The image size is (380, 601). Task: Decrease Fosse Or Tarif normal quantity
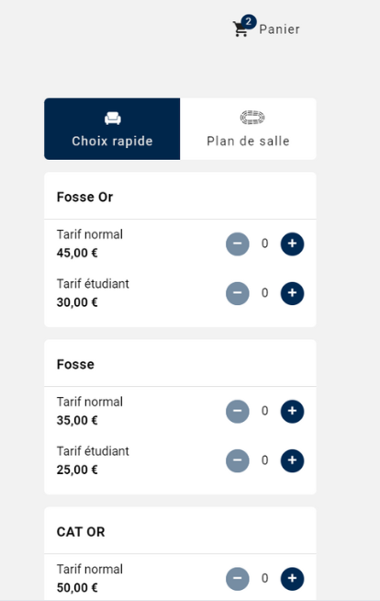[x=238, y=244]
